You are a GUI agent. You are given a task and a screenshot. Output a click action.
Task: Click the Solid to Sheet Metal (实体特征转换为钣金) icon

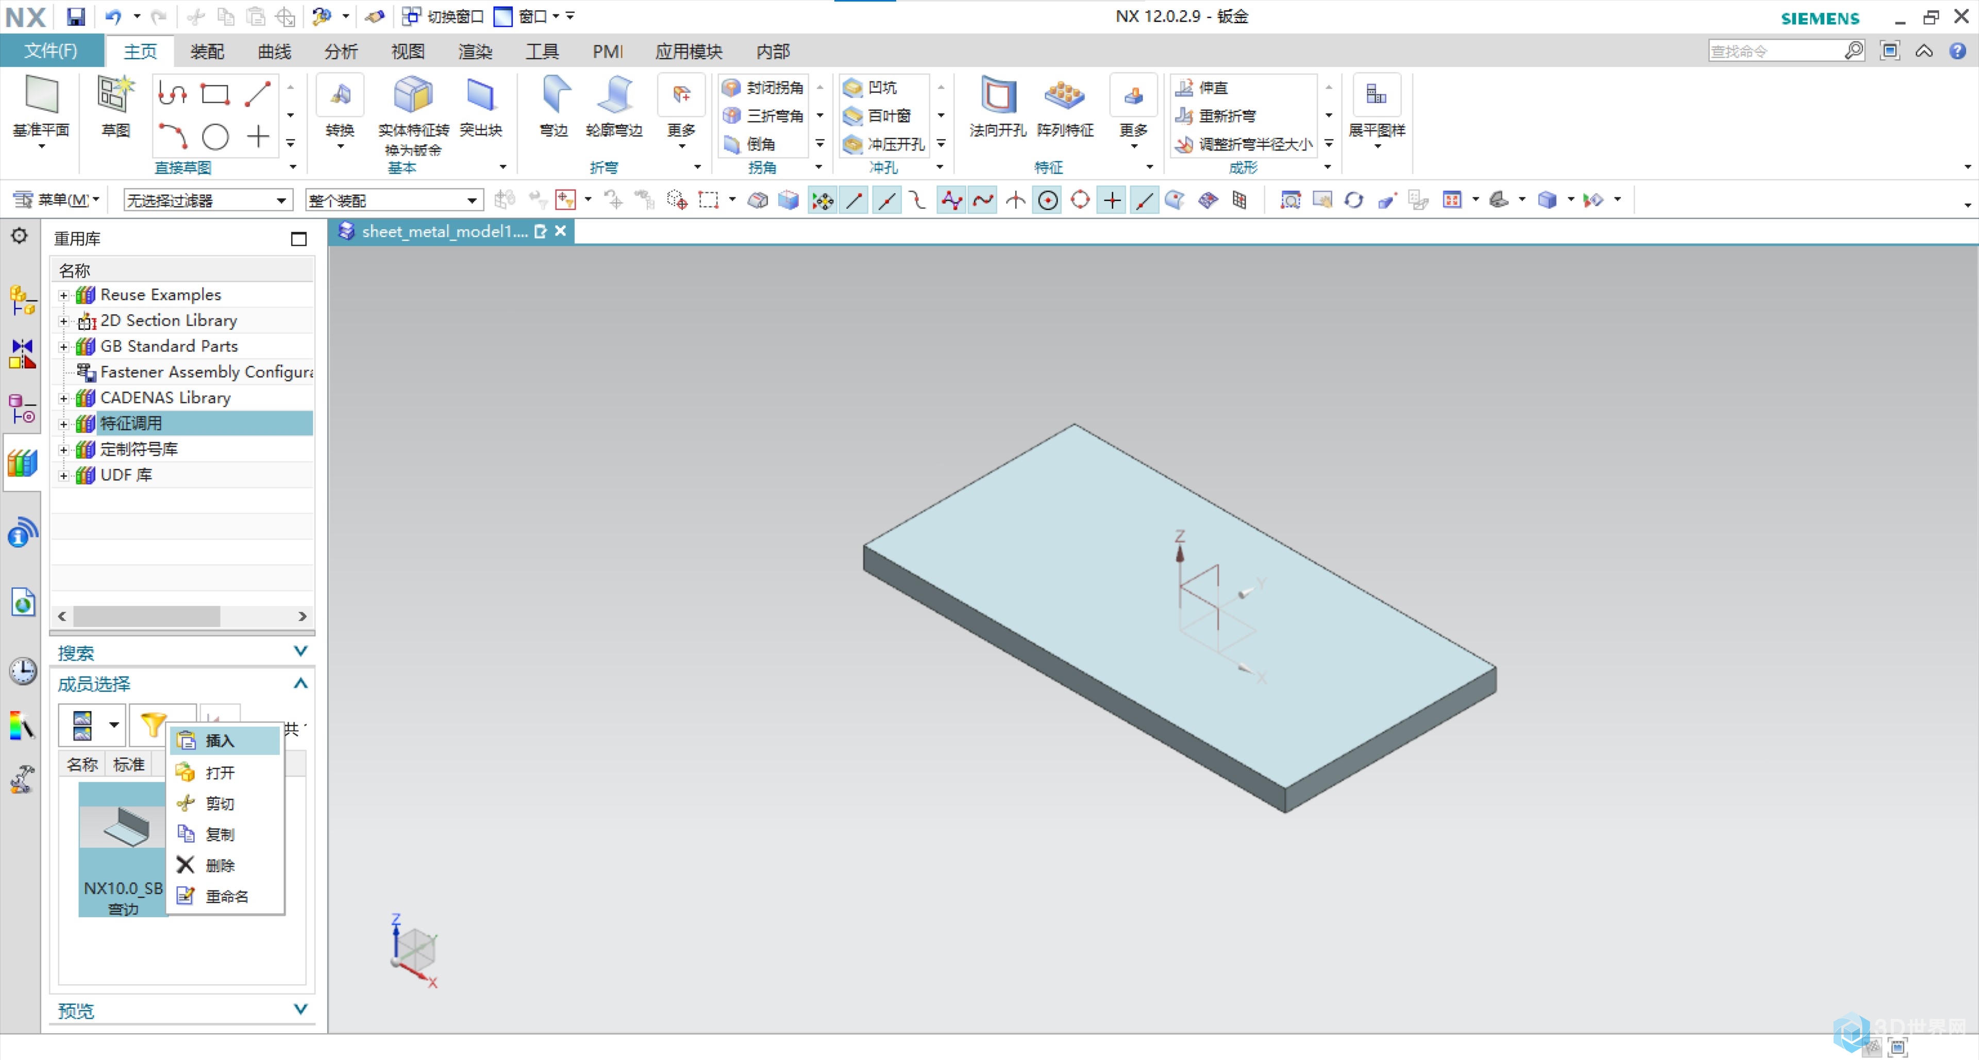tap(413, 95)
